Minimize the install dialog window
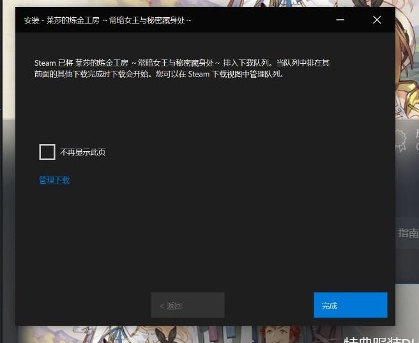 click(340, 20)
